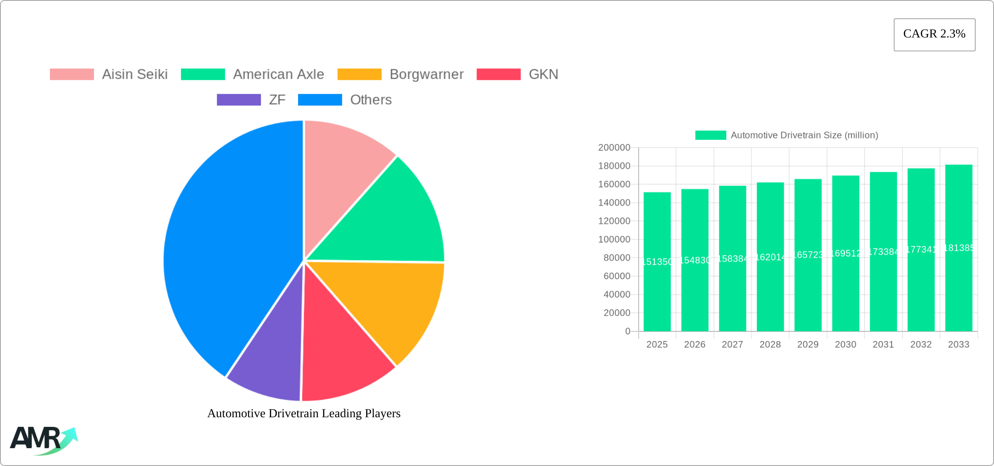The image size is (994, 466).
Task: Select the ZF legend color box
Action: coord(238,100)
